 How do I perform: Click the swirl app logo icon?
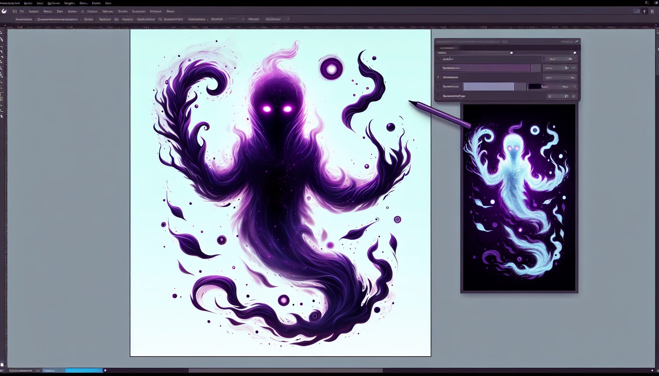[4, 11]
